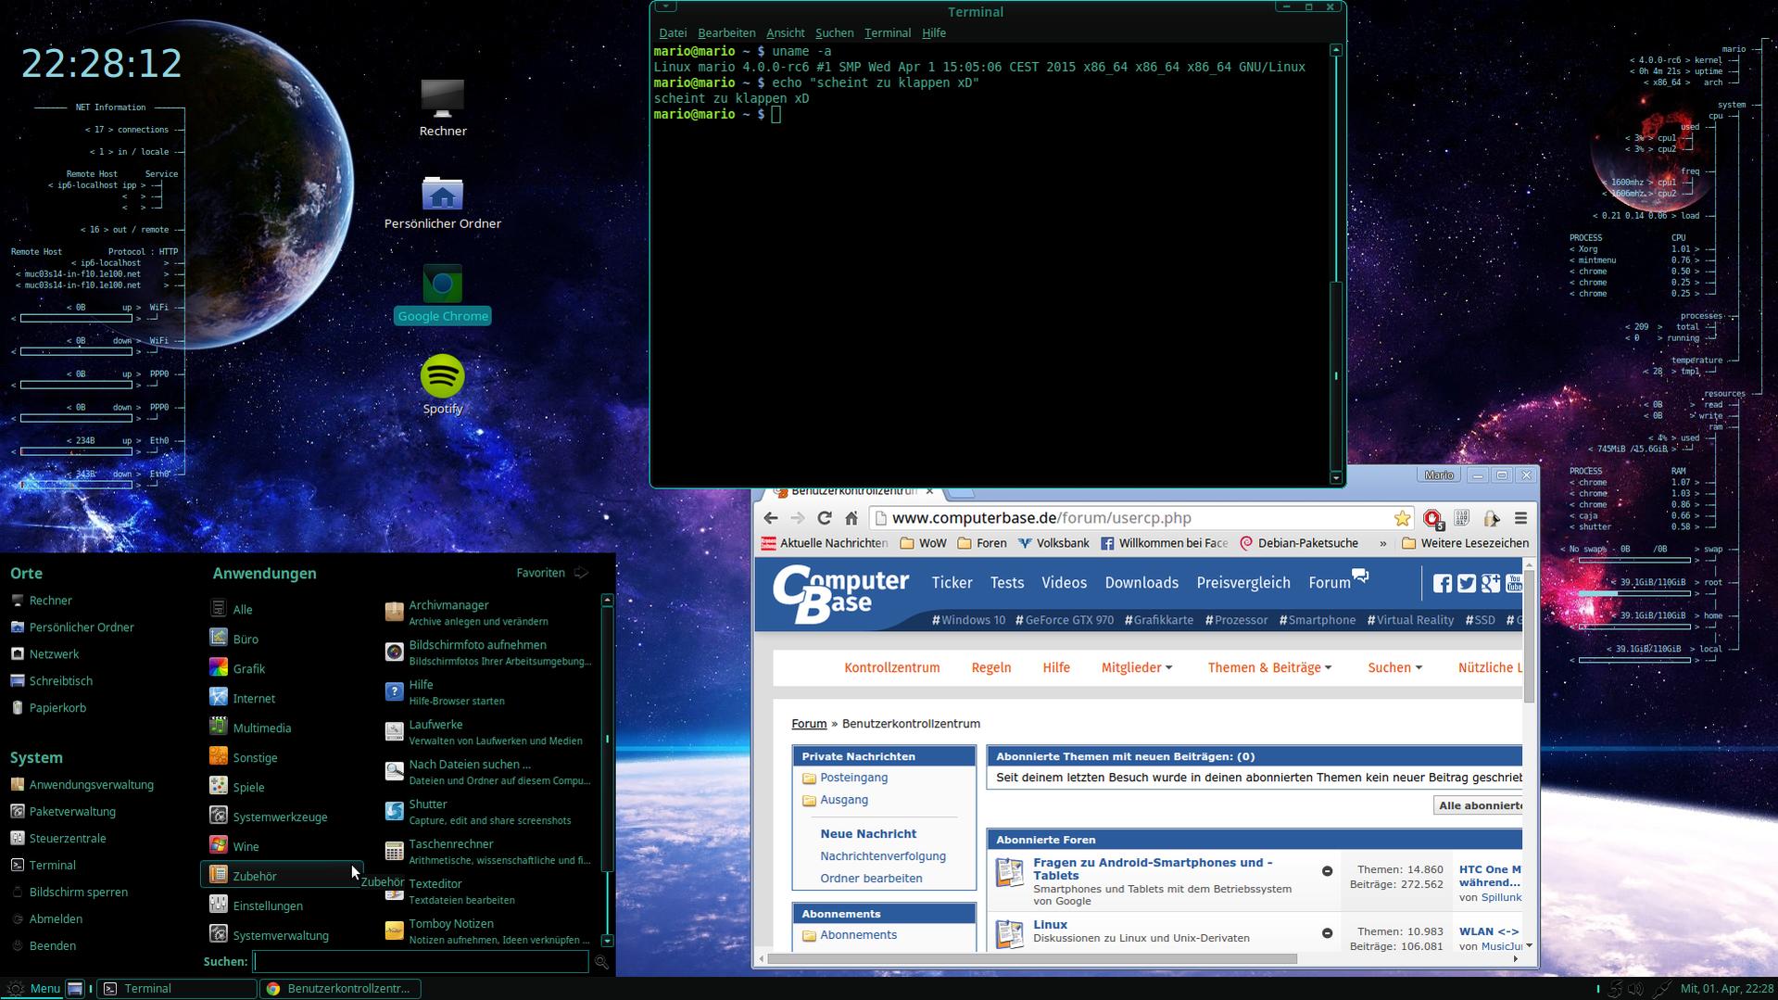Open Archivmanager in the application menu

point(488,613)
